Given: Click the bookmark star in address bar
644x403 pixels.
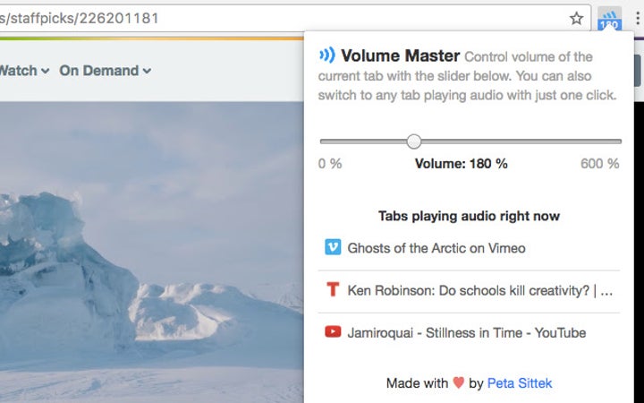Looking at the screenshot, I should click(577, 18).
